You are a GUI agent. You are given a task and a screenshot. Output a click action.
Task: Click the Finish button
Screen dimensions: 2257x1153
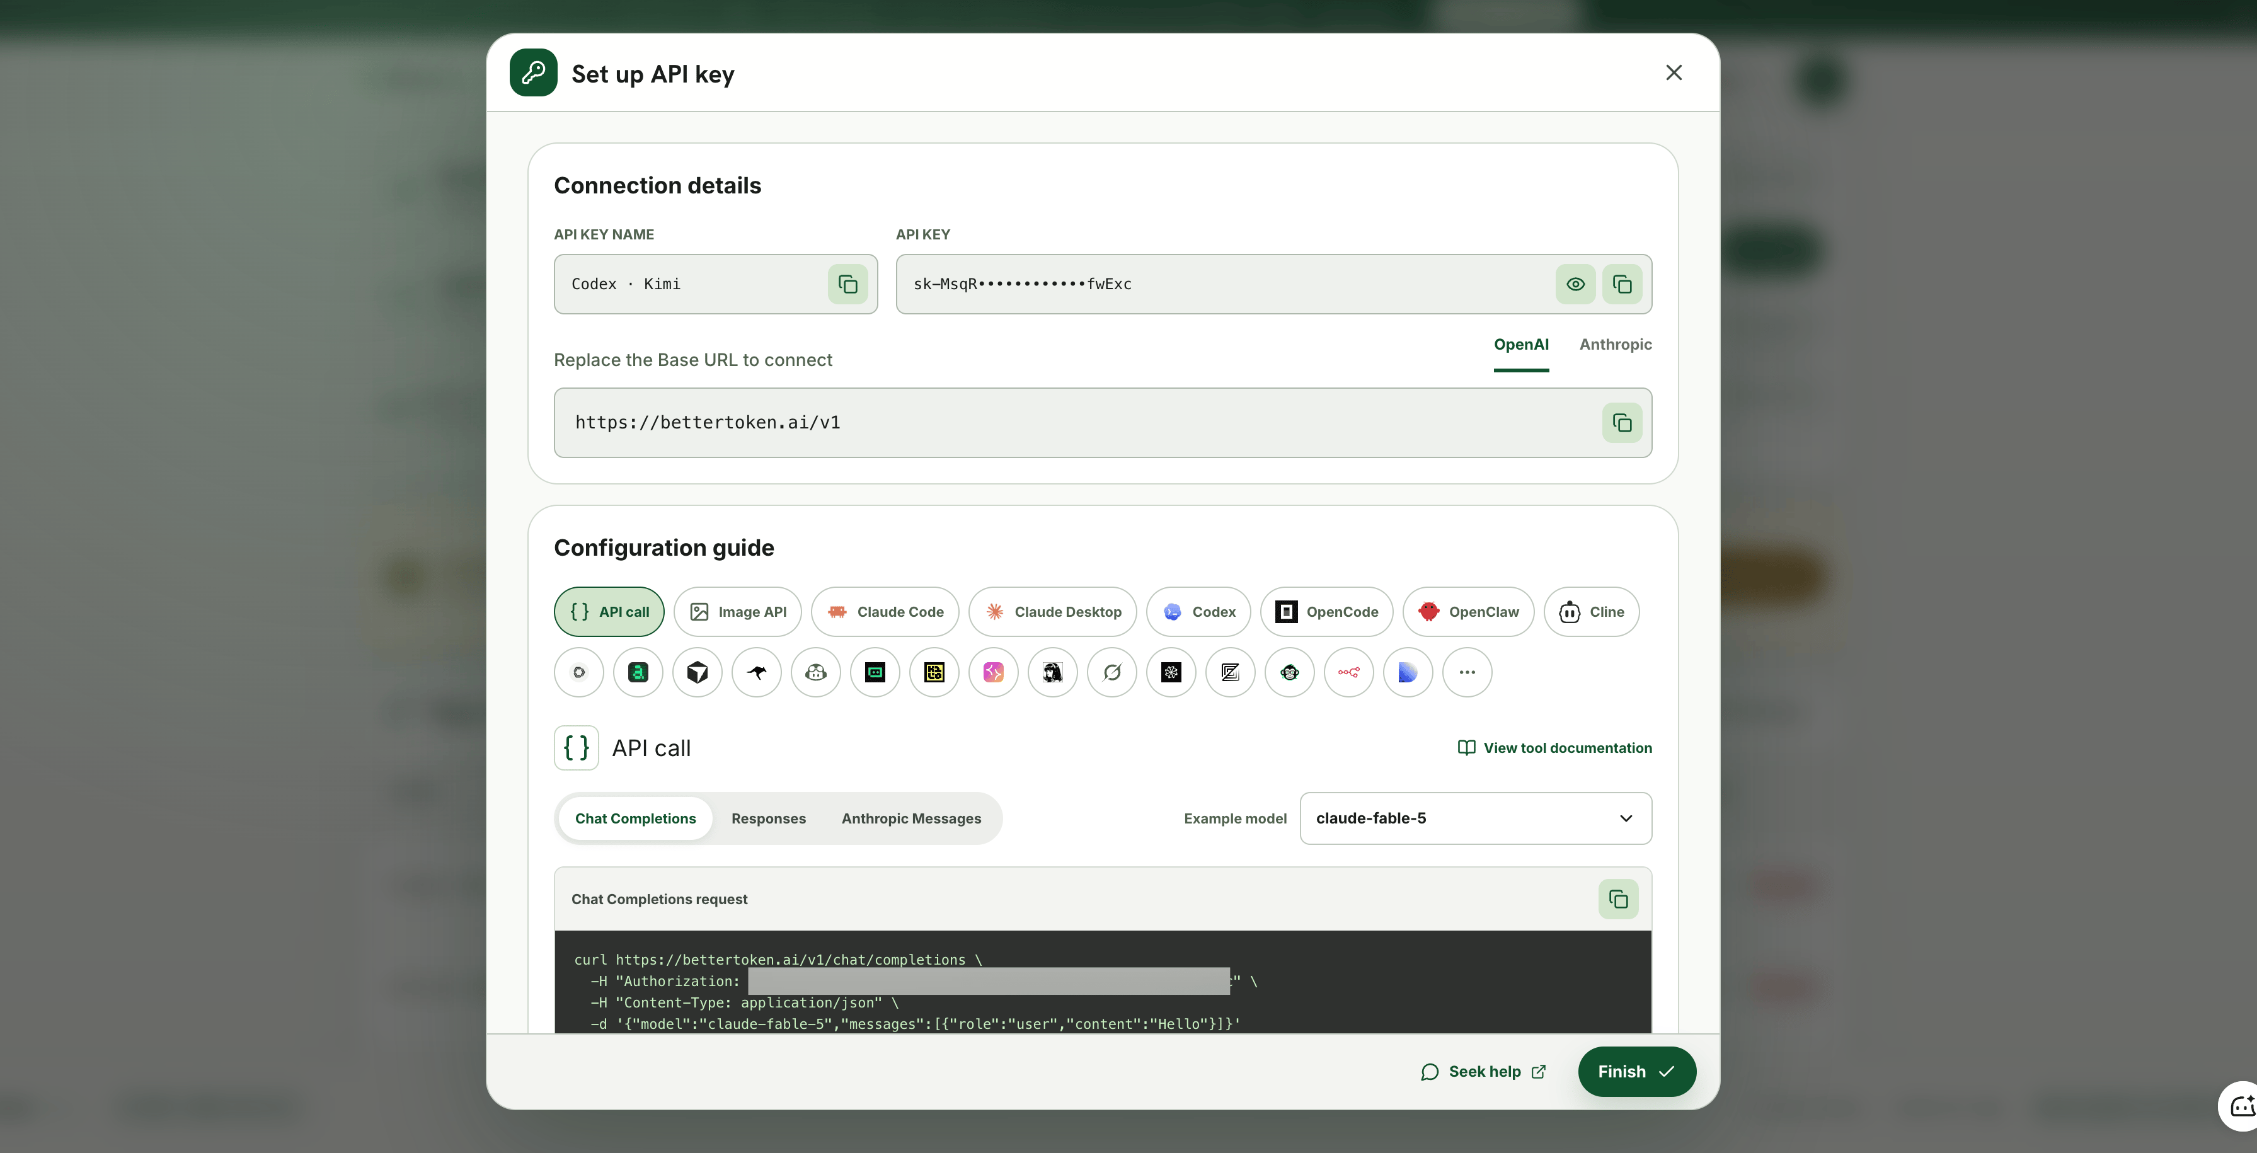[1637, 1072]
